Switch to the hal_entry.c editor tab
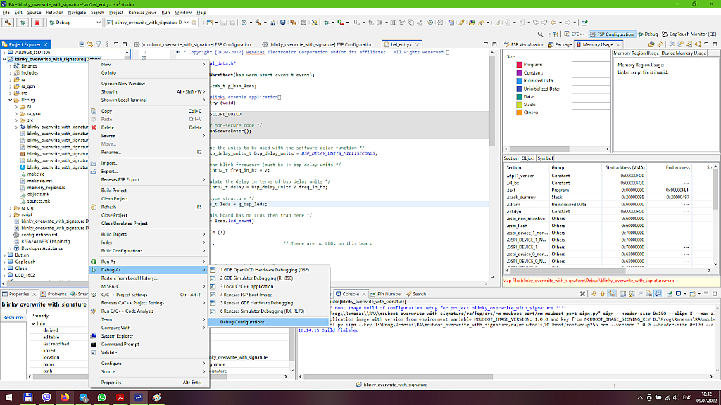Image resolution: width=721 pixels, height=405 pixels. 401,43
